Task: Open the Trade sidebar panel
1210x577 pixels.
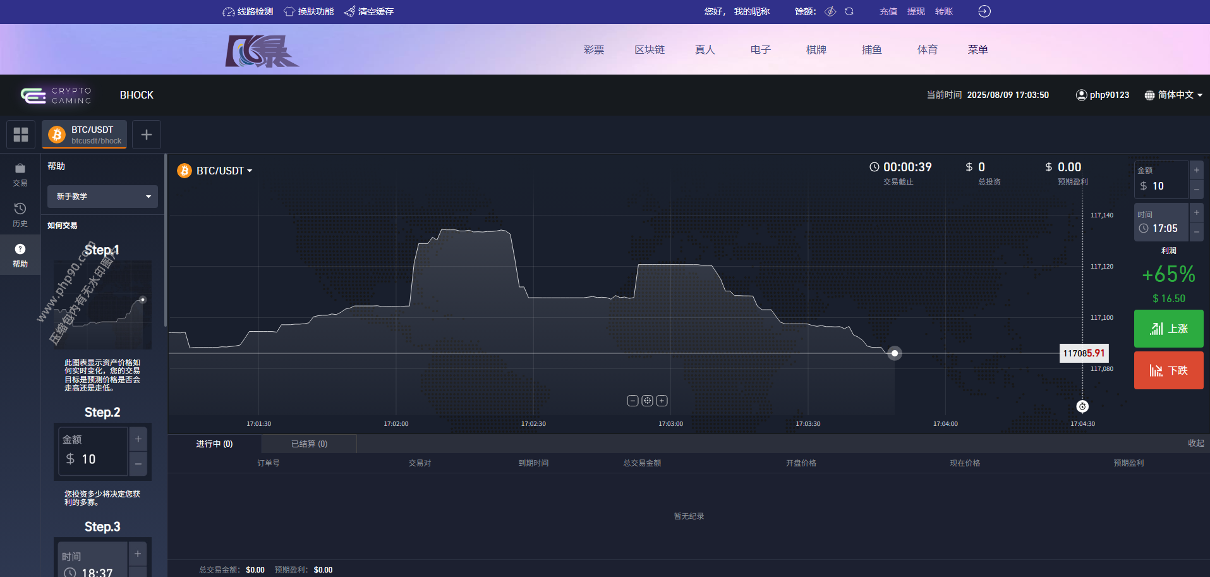Action: (x=20, y=174)
